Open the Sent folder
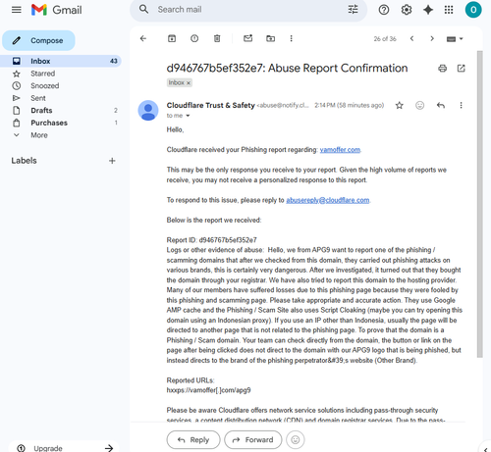Image resolution: width=491 pixels, height=452 pixels. pos(61,98)
